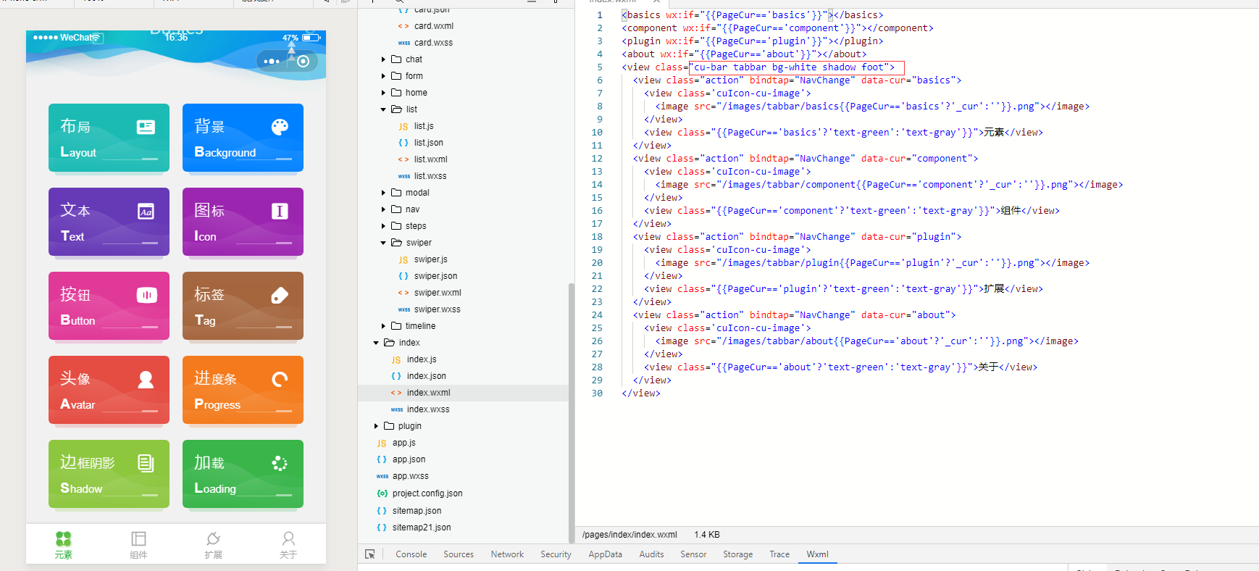Screen dimensions: 1259x571
Task: Switch to the Network tab
Action: pyautogui.click(x=507, y=554)
